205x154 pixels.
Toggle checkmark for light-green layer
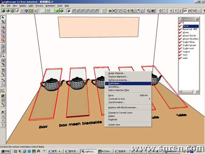point(180,45)
